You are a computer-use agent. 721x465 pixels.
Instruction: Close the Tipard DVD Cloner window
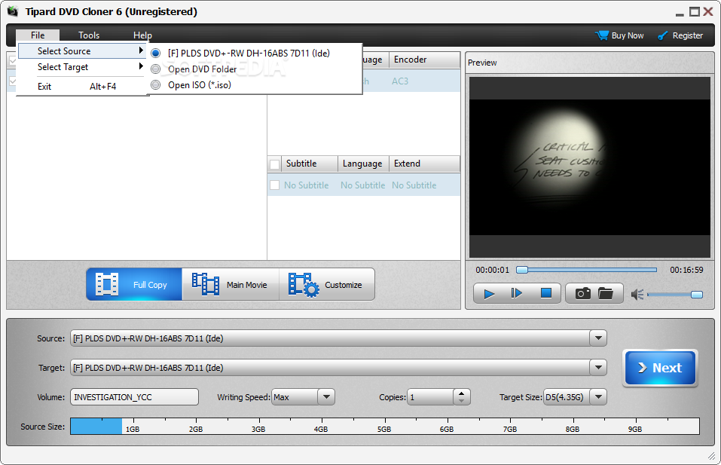click(x=708, y=12)
